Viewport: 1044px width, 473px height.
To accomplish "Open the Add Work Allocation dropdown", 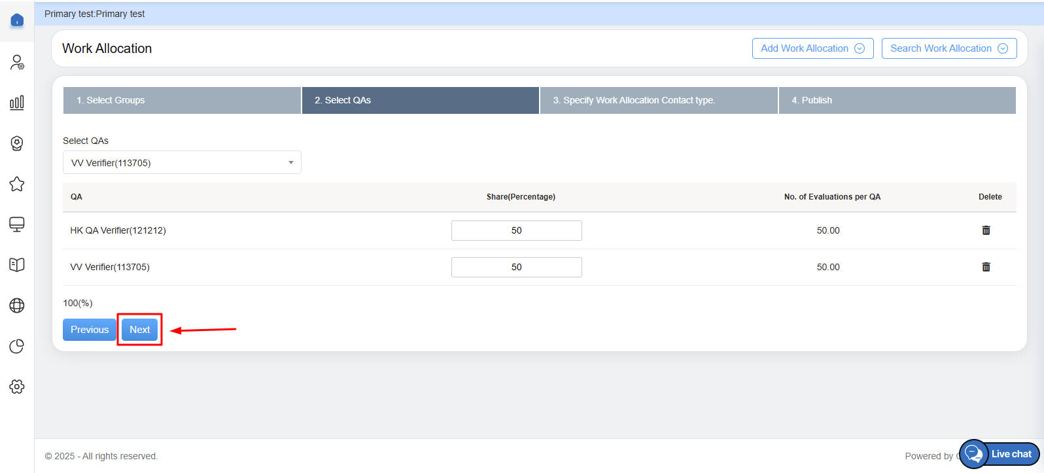I will pyautogui.click(x=812, y=48).
